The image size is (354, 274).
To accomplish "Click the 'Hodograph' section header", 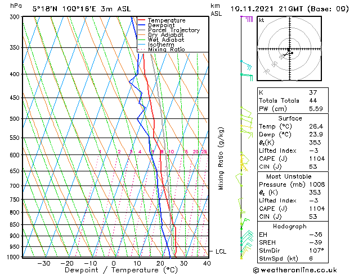I will pyautogui.click(x=290, y=227).
